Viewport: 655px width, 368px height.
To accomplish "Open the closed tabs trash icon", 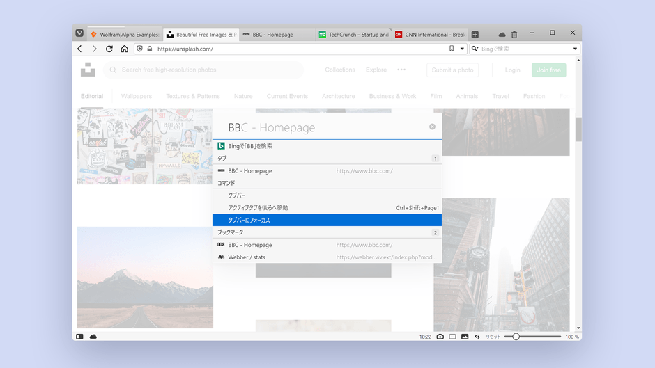I will click(x=514, y=34).
